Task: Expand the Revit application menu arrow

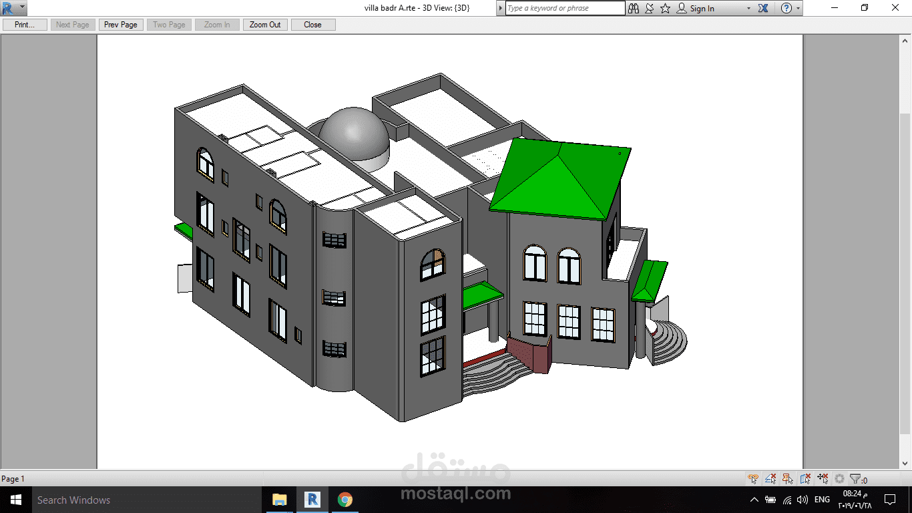Action: pyautogui.click(x=22, y=8)
